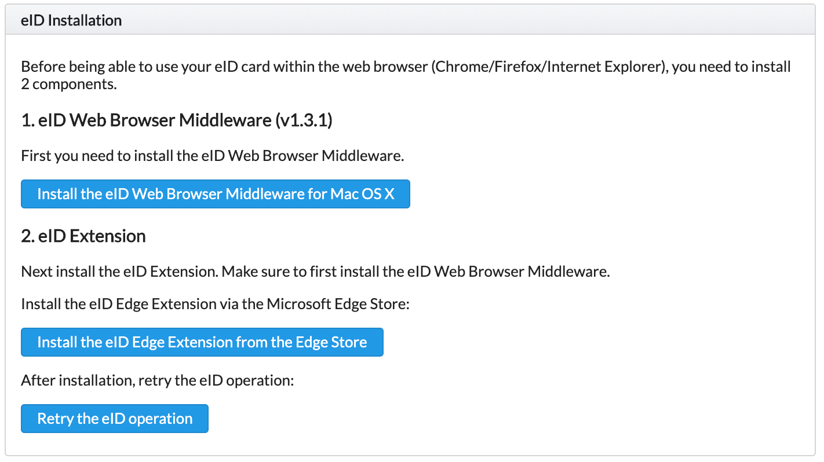
Task: Click the v1.3.1 version number text
Action: click(305, 120)
